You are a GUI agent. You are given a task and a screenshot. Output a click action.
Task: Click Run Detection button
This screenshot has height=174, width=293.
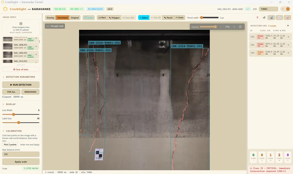[x=21, y=85]
